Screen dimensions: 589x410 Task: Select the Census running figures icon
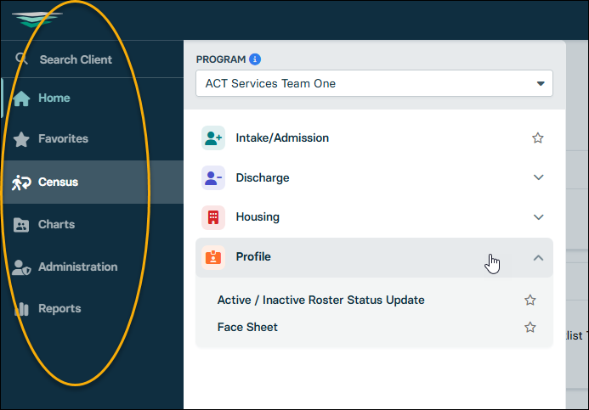[22, 182]
